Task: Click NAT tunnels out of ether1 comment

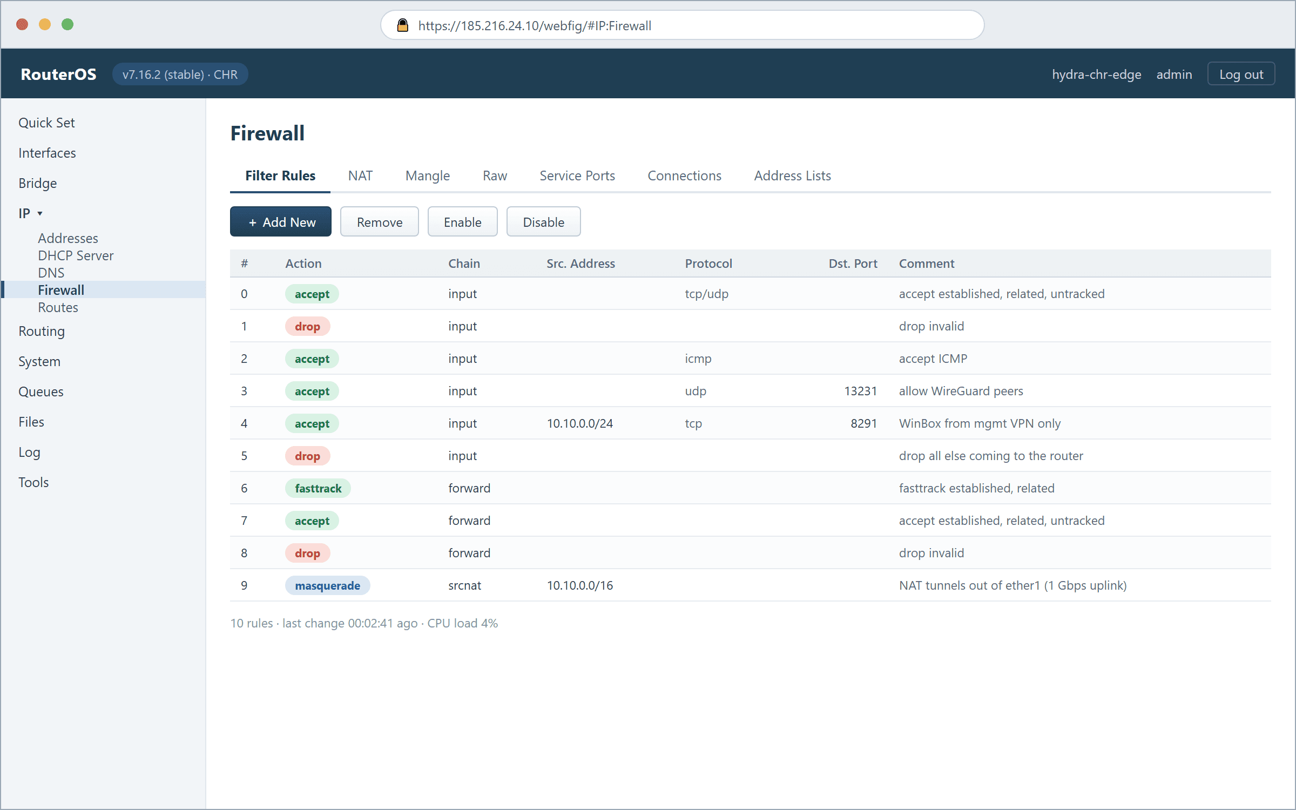Action: 1013,585
